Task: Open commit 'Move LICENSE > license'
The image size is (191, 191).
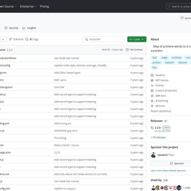Action: [x=67, y=145]
